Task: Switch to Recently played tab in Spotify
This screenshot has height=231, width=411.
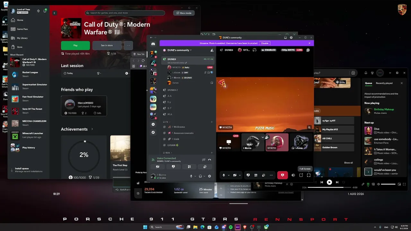Action: [384, 83]
